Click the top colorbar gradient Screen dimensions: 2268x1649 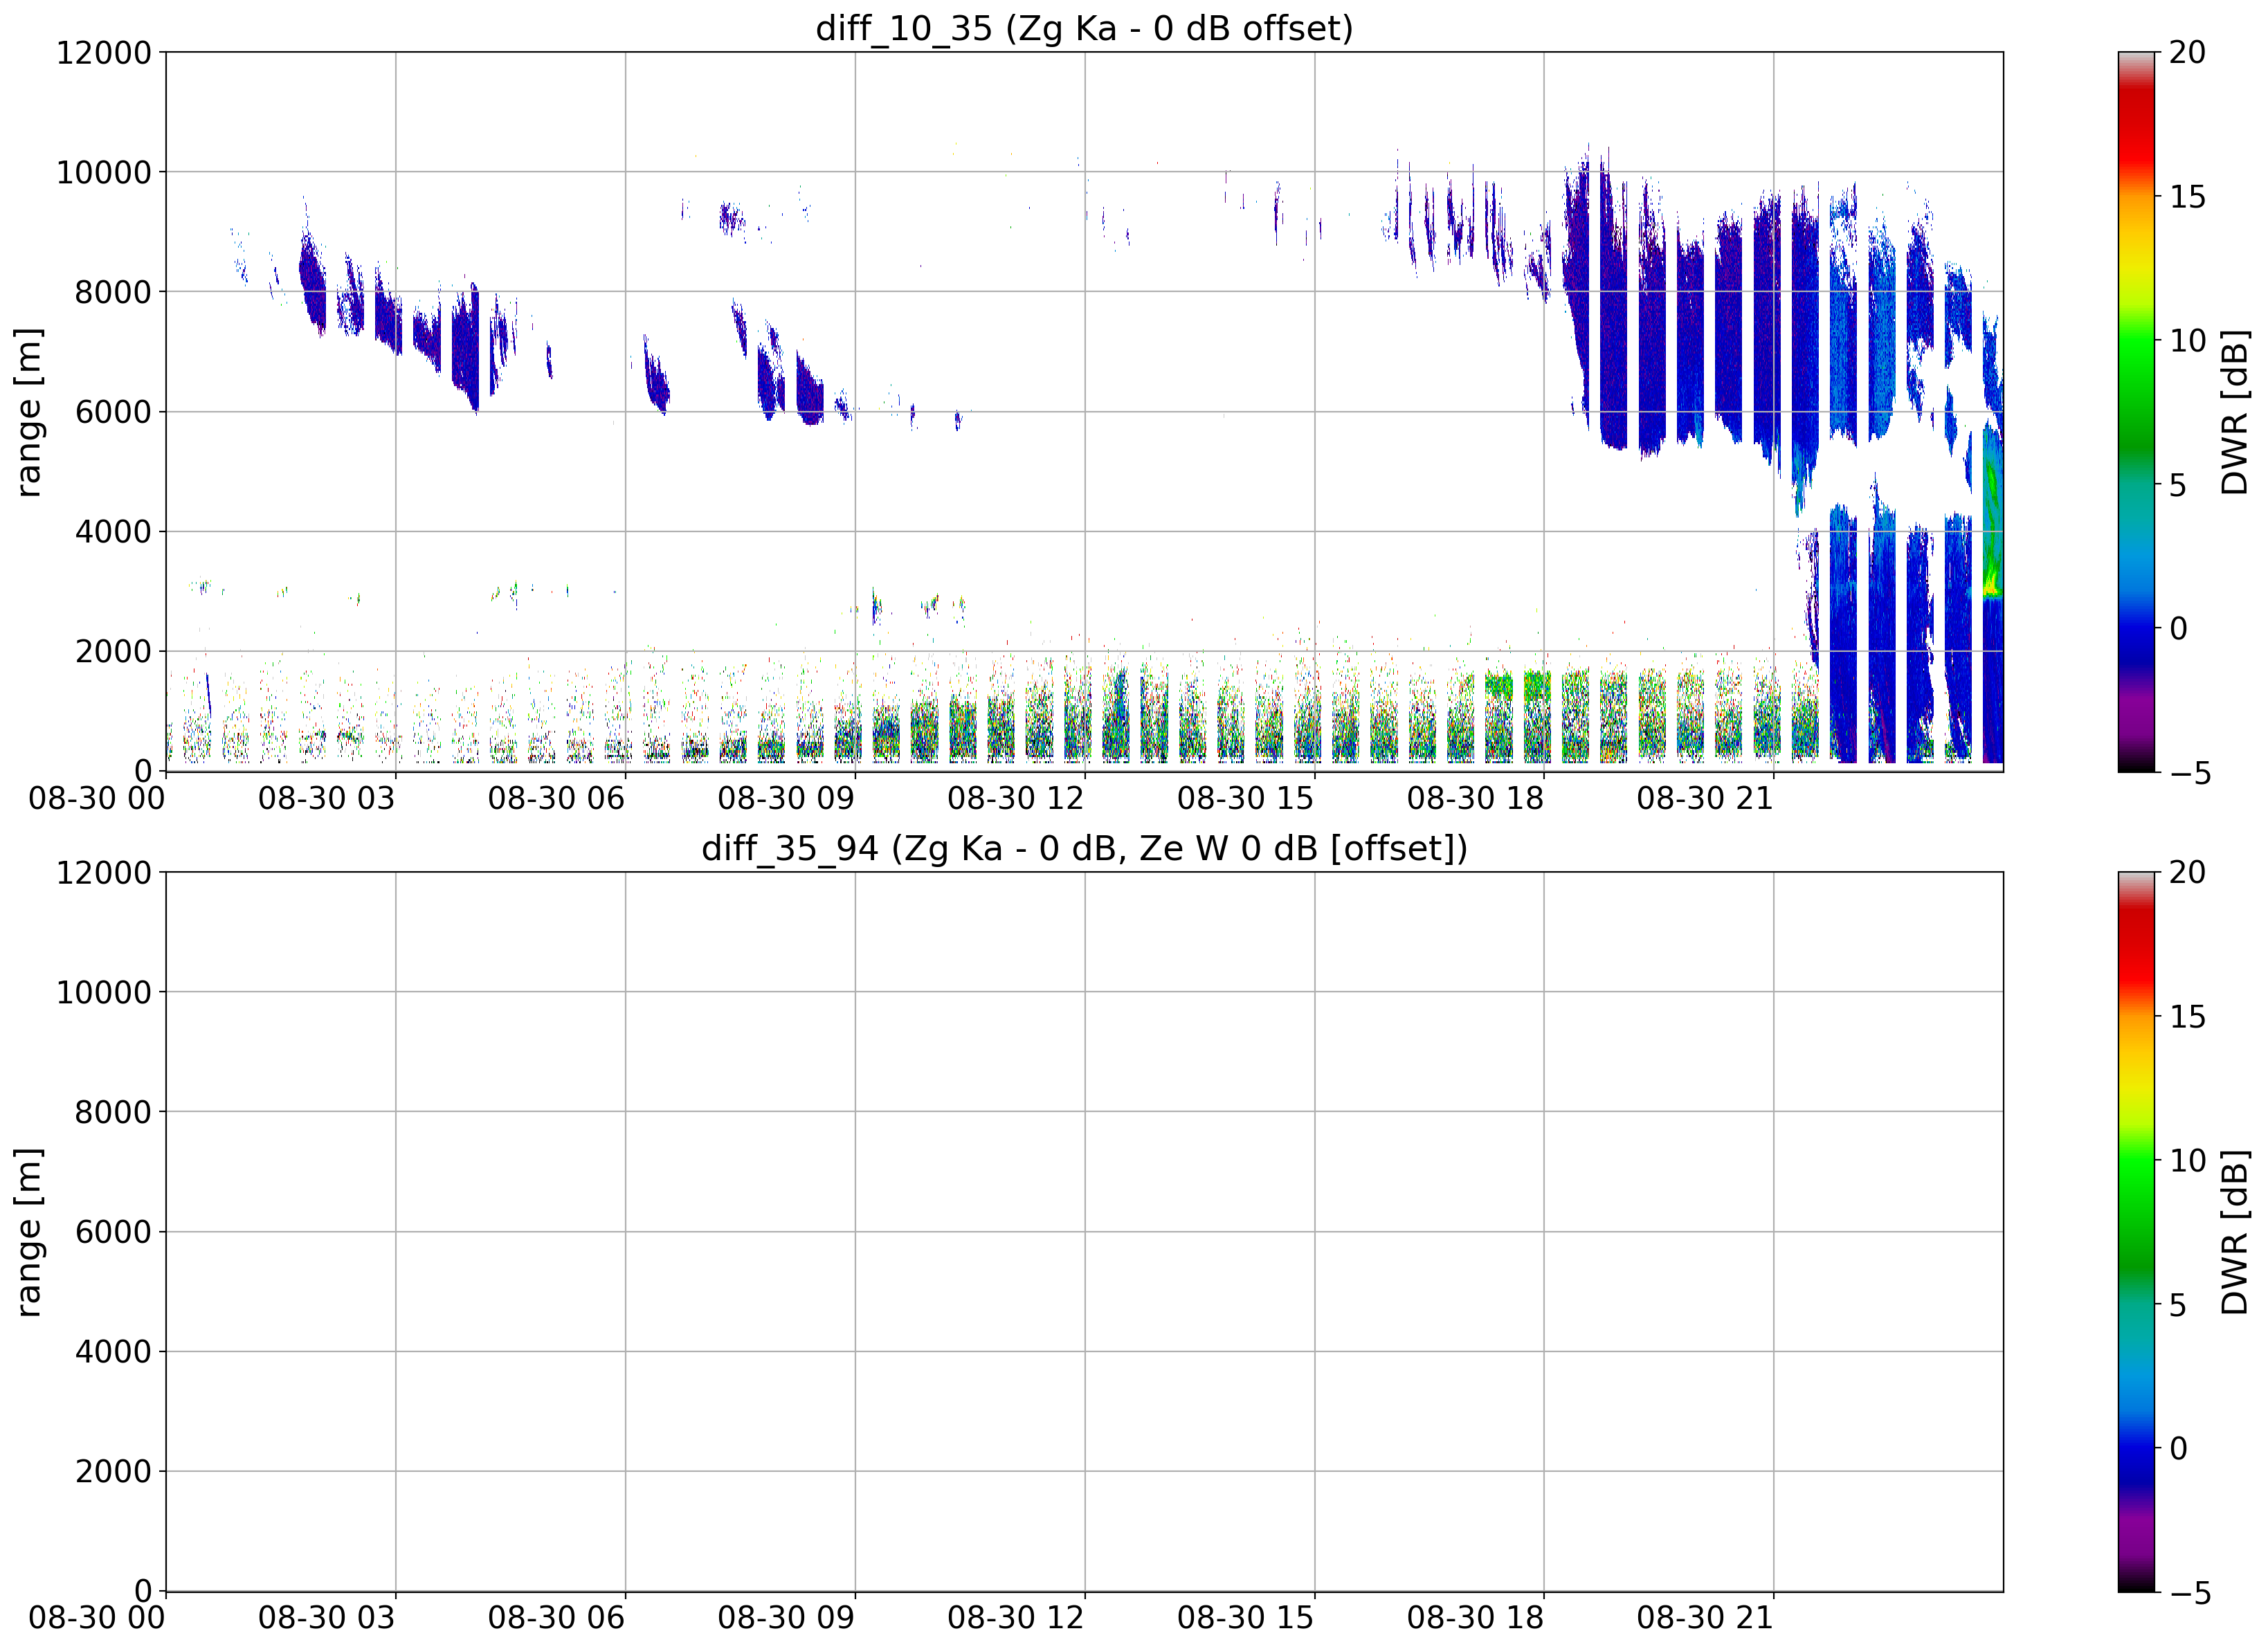2136,412
